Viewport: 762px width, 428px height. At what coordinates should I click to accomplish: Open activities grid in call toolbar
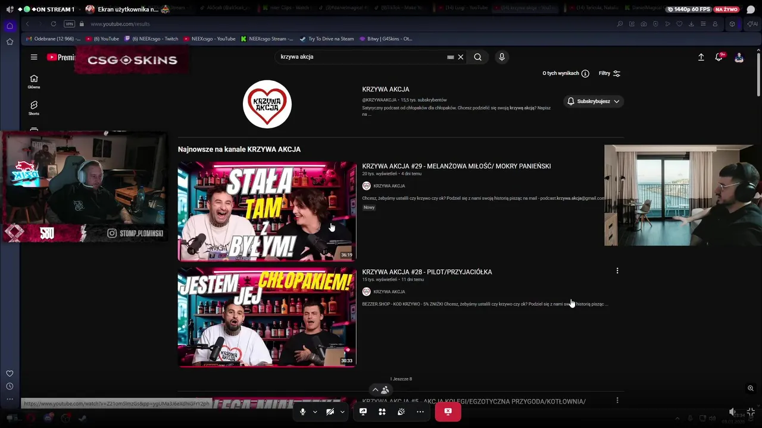point(382,411)
